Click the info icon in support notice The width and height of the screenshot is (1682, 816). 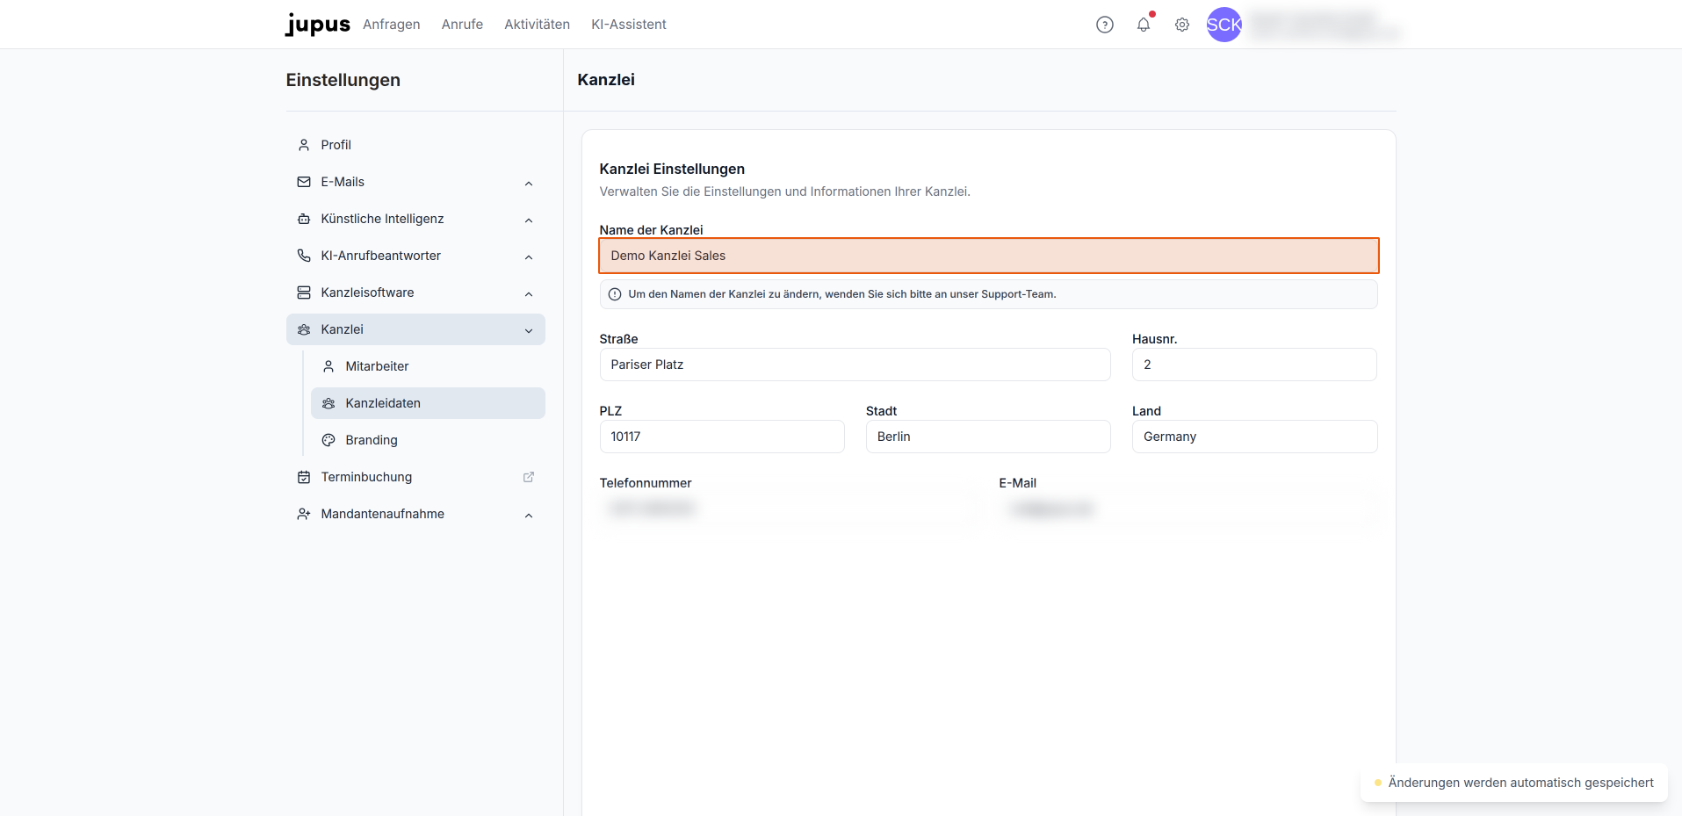click(x=615, y=294)
